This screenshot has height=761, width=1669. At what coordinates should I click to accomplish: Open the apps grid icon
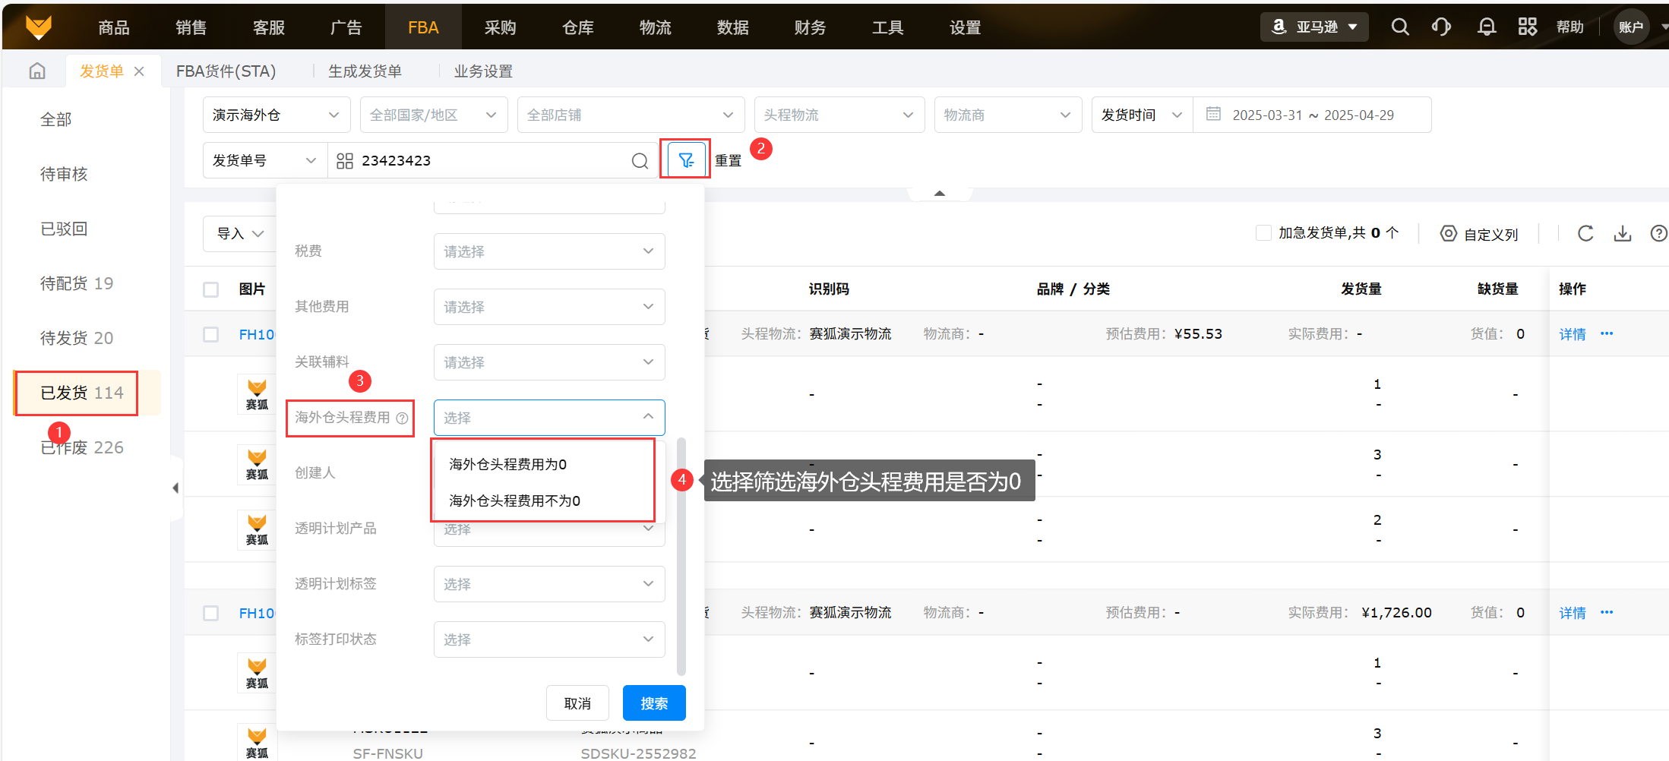[x=1527, y=27]
